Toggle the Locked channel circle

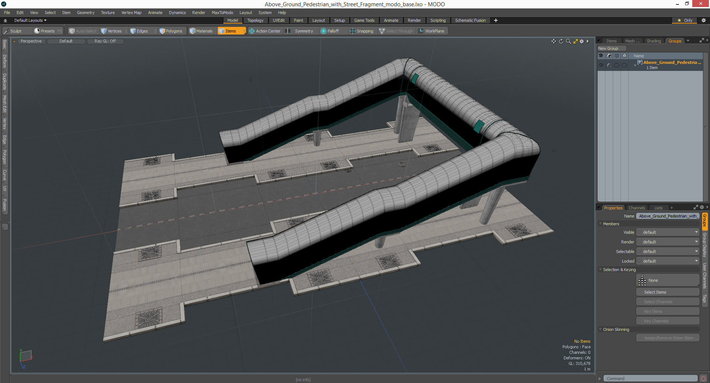pos(639,261)
